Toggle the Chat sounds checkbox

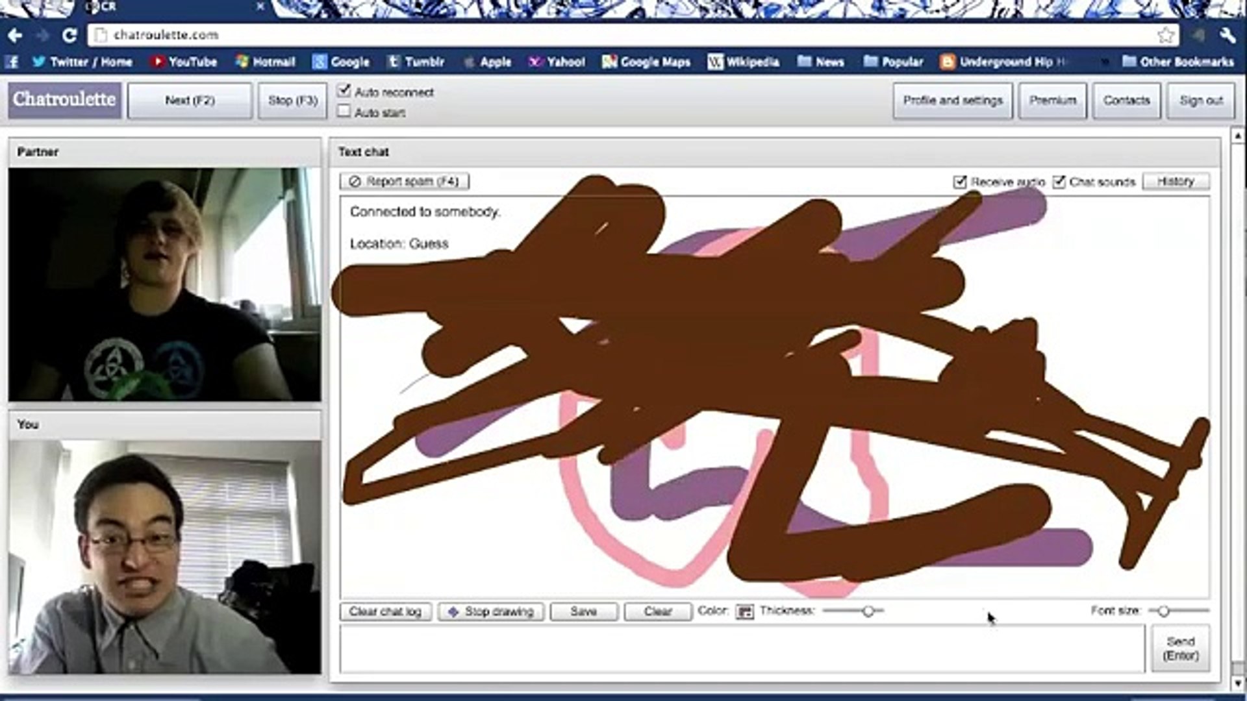[1059, 182]
